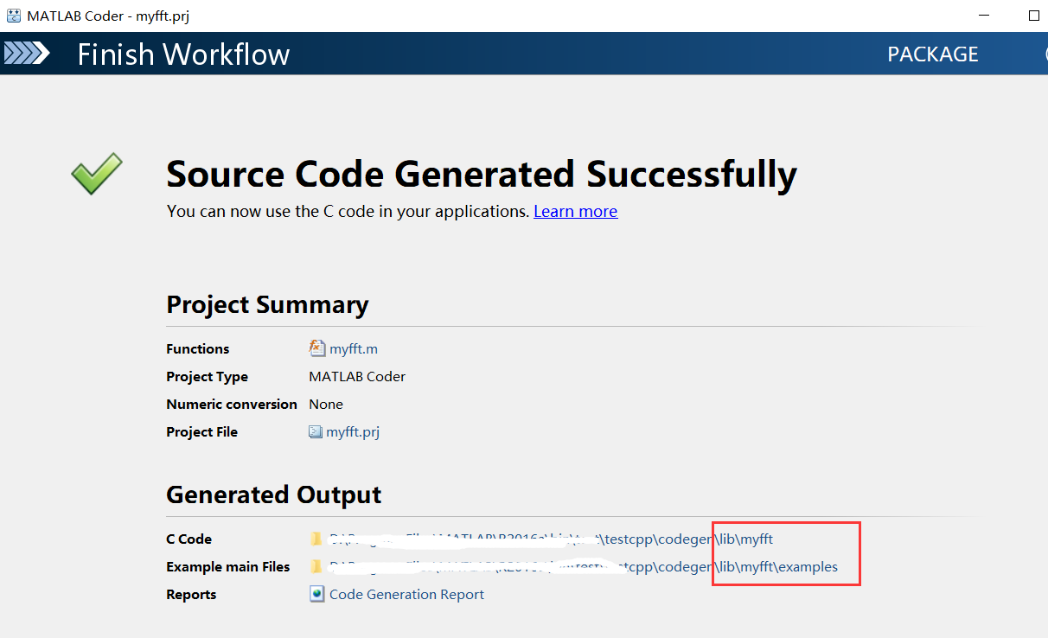Minimize the MATLAB Coder window
The height and width of the screenshot is (638, 1048).
click(x=984, y=16)
